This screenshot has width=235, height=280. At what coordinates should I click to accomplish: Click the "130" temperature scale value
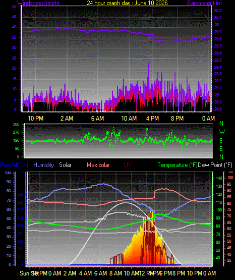tap(219, 186)
